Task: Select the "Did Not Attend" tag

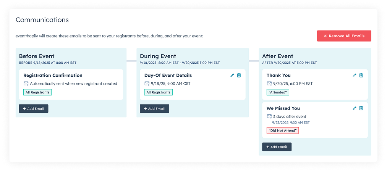Action: pos(282,130)
